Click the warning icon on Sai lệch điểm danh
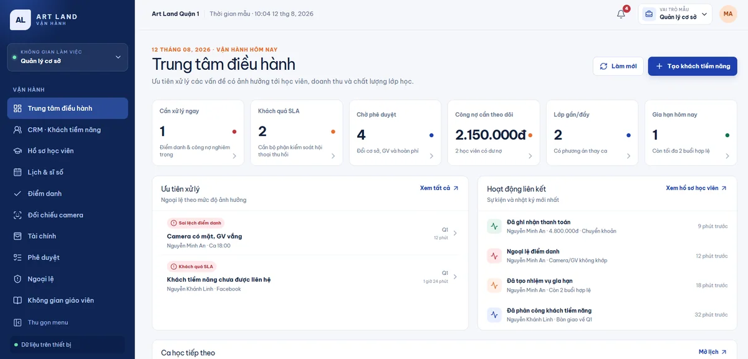Screen dimensions: 748x359 [174, 223]
